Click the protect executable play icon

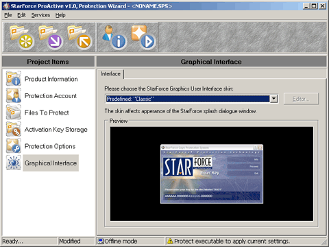click(143, 37)
